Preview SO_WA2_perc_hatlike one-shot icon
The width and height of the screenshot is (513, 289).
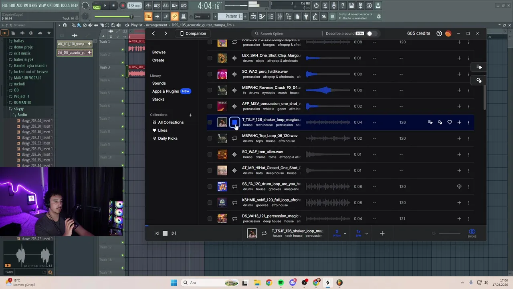point(234,74)
